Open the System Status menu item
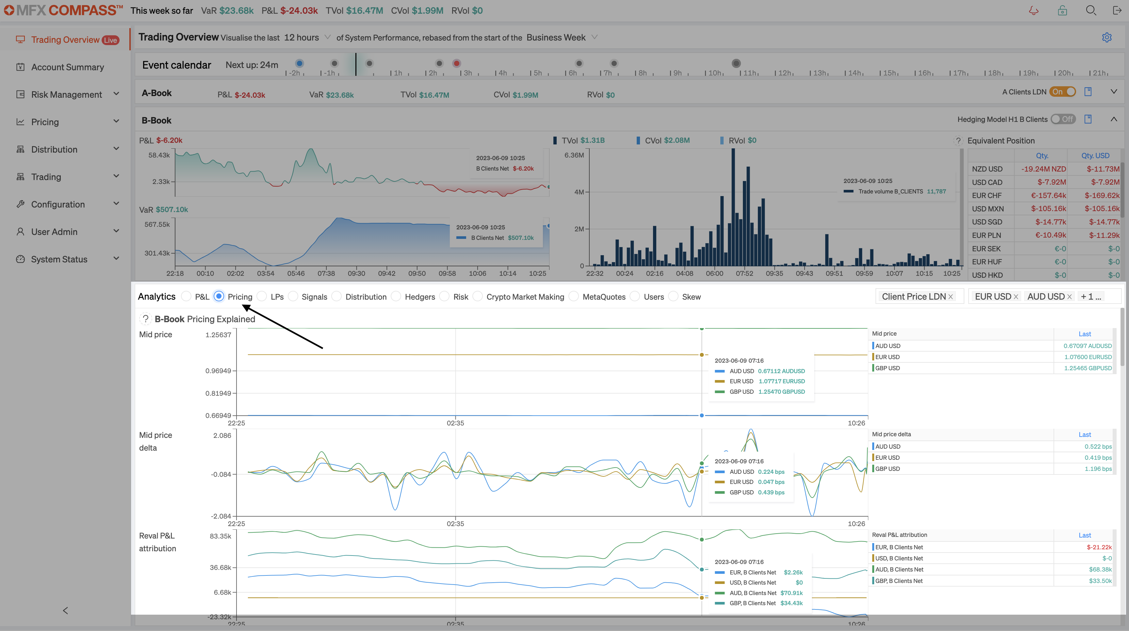Screen dimensions: 1129x631 pyautogui.click(x=65, y=259)
